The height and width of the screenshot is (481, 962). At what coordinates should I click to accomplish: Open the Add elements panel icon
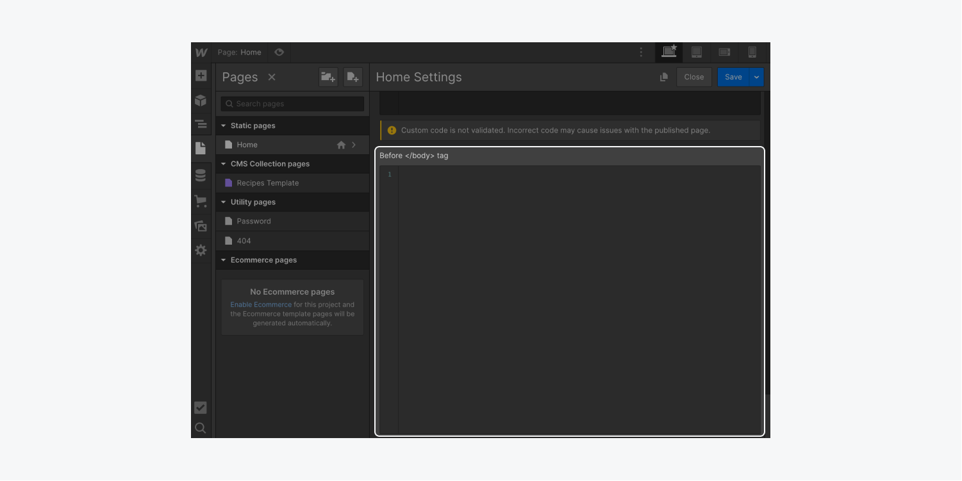click(201, 76)
